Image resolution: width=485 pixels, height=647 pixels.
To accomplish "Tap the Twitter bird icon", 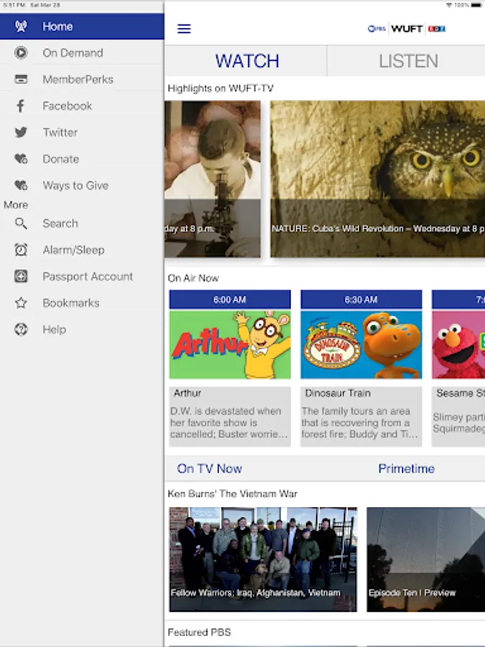I will (21, 132).
